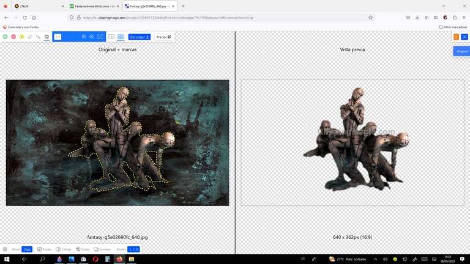Open Opera from the taskbar

point(95,259)
